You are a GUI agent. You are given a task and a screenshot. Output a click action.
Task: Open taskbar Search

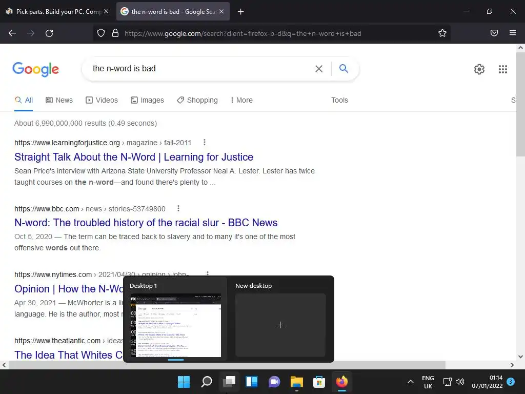[206, 382]
